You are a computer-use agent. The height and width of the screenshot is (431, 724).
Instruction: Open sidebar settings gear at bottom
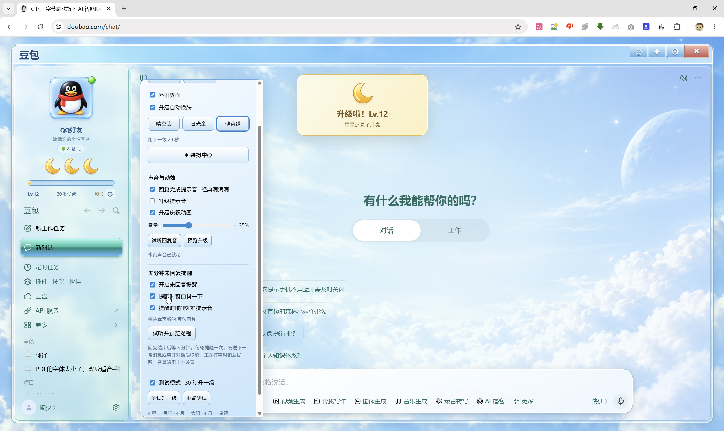click(116, 408)
